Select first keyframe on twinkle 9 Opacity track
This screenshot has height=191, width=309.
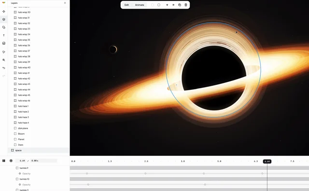pyautogui.click(x=87, y=174)
